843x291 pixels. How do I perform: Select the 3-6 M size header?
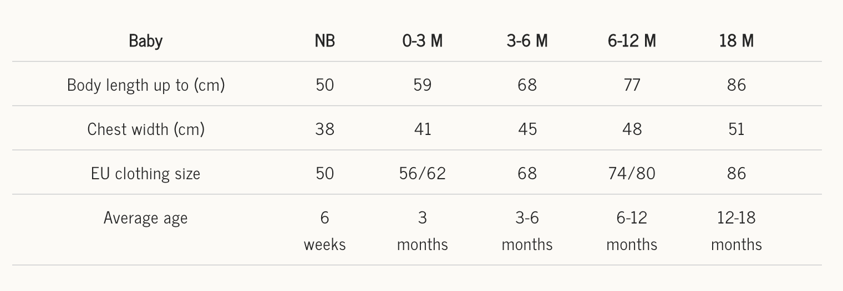527,41
